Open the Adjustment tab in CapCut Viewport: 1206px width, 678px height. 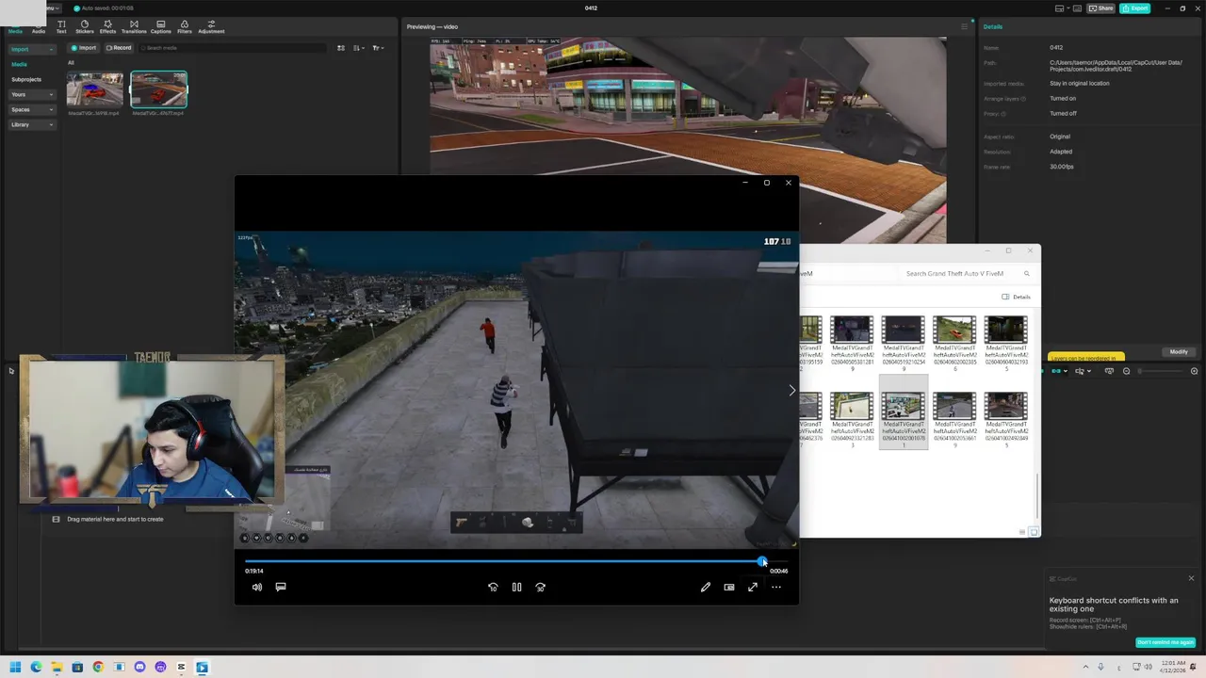211,27
